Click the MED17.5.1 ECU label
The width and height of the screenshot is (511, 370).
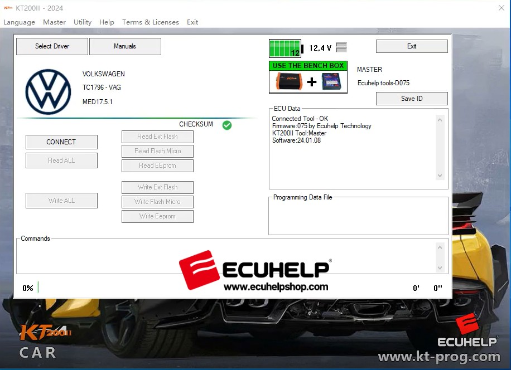point(98,102)
